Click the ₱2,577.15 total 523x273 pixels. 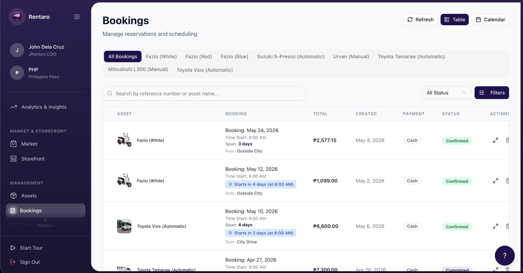click(325, 140)
